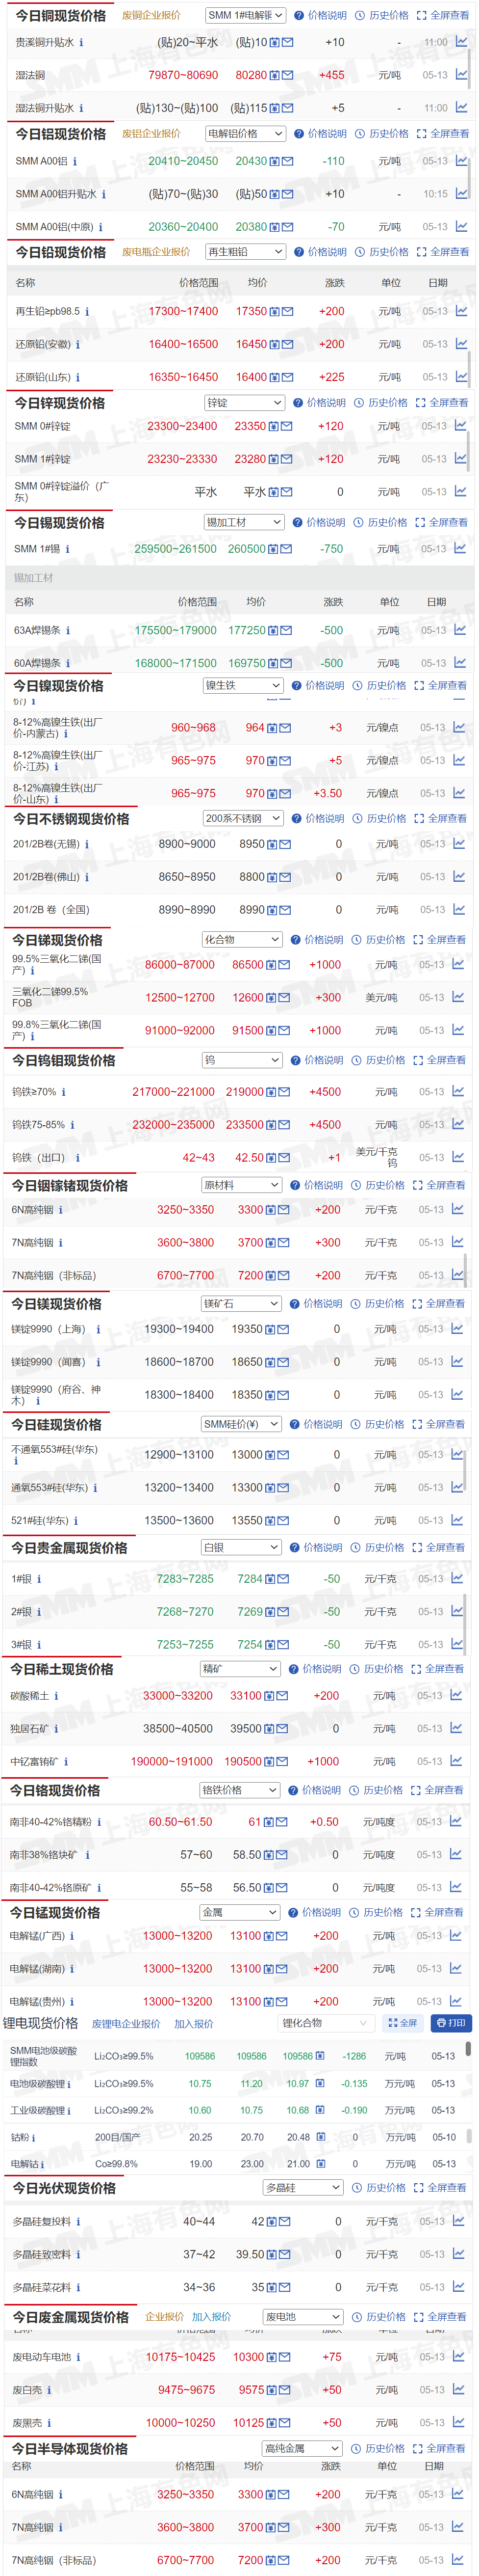Screen dimensions: 479x2576
Task: Click envelope icon beside 7N高纯铟 price 3700 in 铟镓锗 section
Action: 284,1243
